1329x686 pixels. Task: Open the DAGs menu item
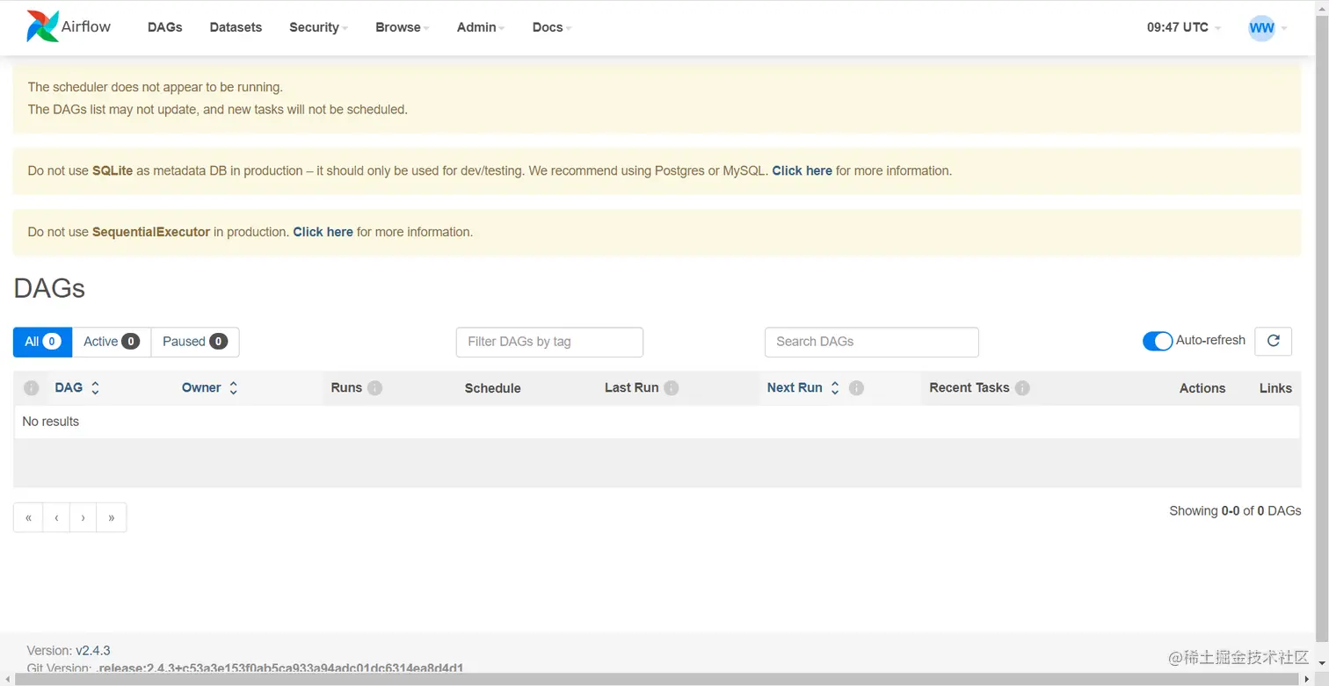164,27
